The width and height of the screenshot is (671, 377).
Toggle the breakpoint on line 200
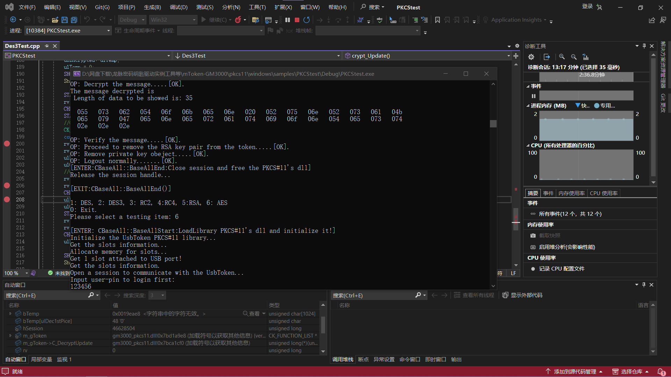click(7, 143)
